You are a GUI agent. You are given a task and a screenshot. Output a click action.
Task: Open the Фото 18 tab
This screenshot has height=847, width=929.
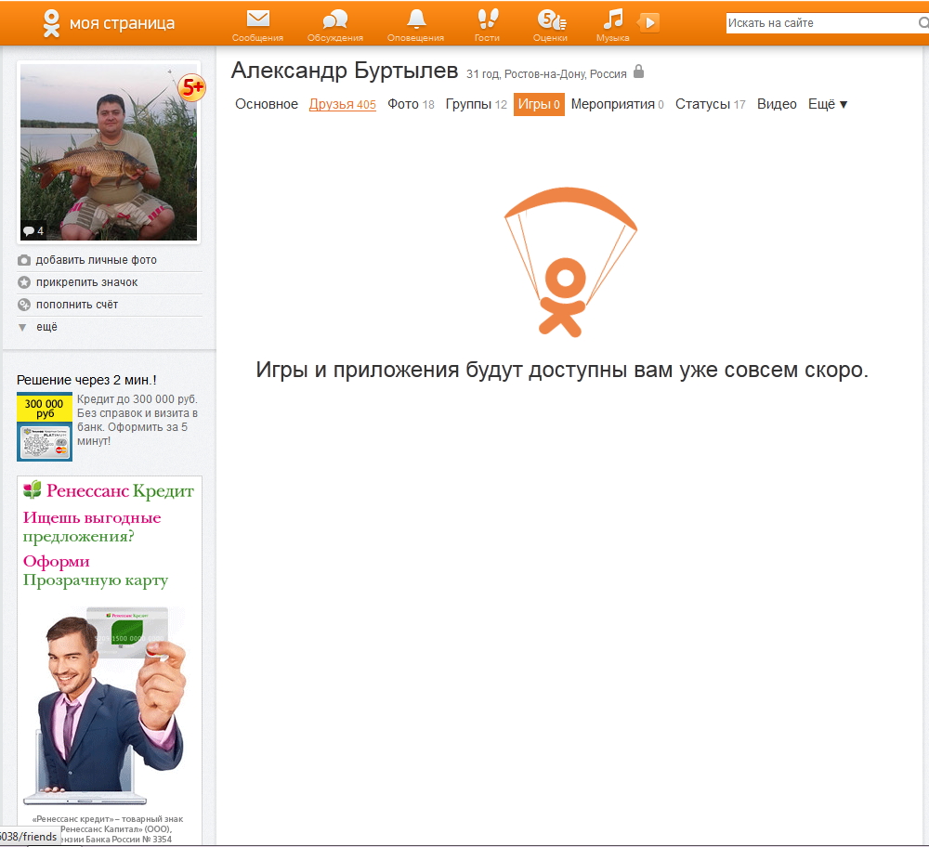click(x=412, y=104)
